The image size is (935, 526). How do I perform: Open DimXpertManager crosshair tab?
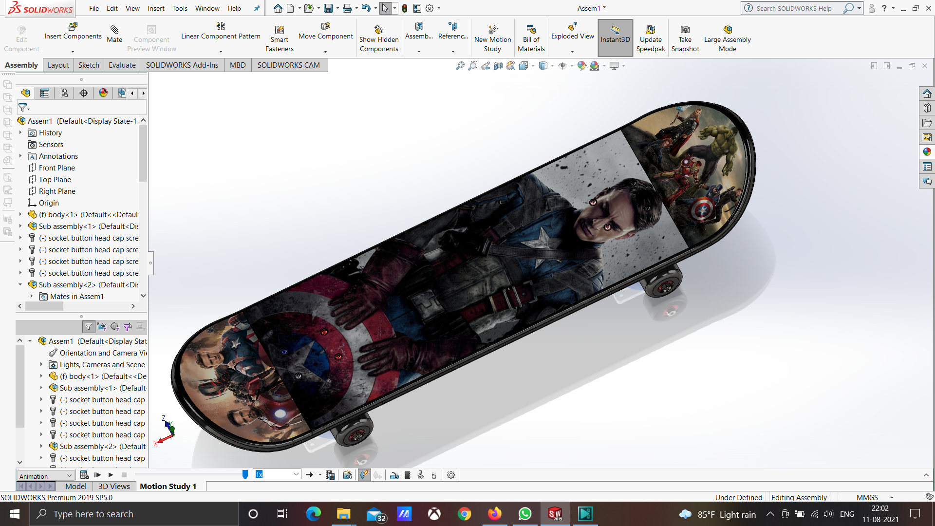pos(84,93)
